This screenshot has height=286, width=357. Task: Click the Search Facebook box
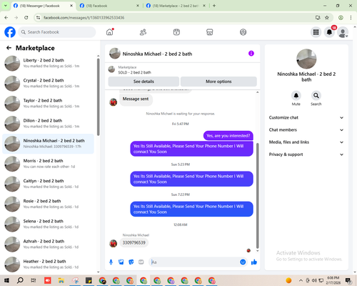[x=57, y=32]
